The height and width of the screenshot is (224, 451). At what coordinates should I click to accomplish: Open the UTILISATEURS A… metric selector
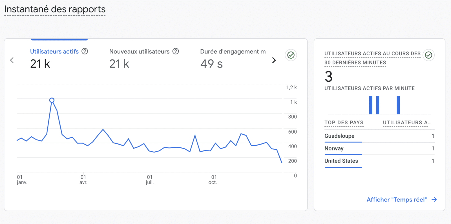(x=407, y=123)
